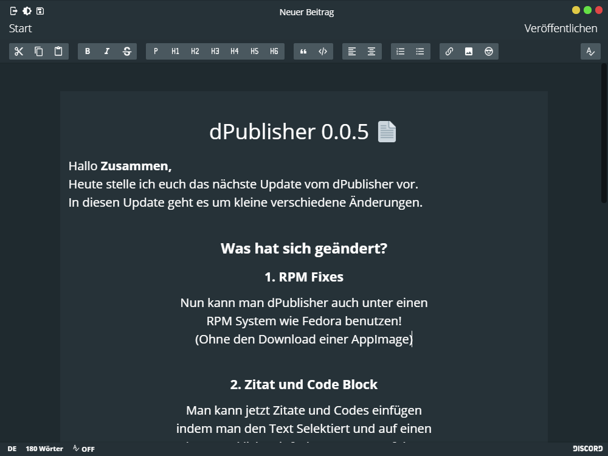Center align text
Viewport: 608px width, 456px height.
click(372, 52)
